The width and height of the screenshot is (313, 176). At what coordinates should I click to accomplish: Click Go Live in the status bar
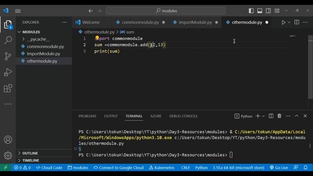coord(279,168)
